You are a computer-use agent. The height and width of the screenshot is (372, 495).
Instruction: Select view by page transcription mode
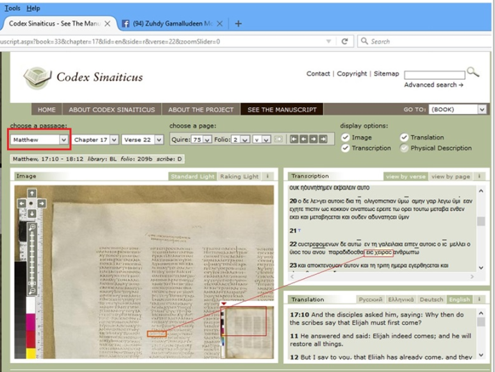(x=451, y=176)
